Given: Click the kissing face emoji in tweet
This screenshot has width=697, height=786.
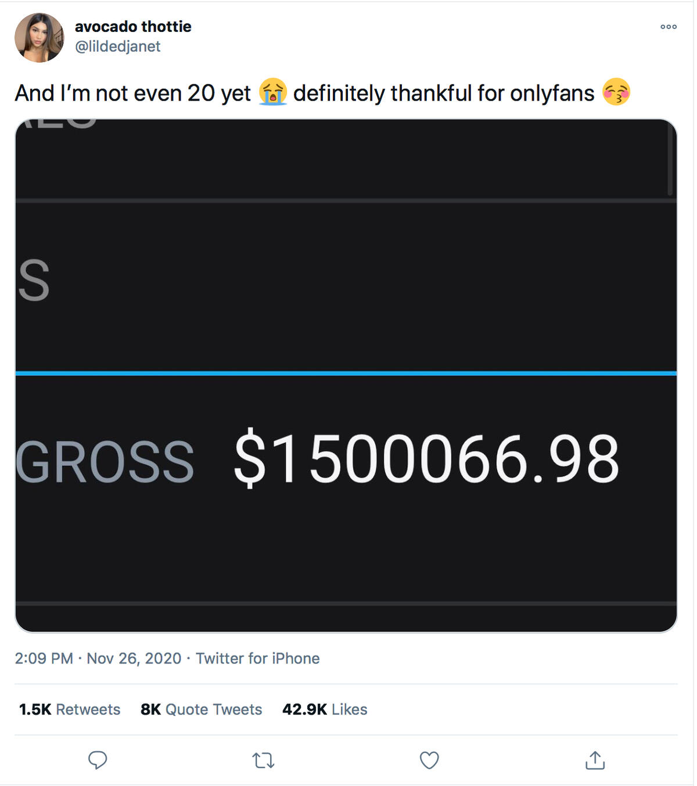Looking at the screenshot, I should coord(616,92).
